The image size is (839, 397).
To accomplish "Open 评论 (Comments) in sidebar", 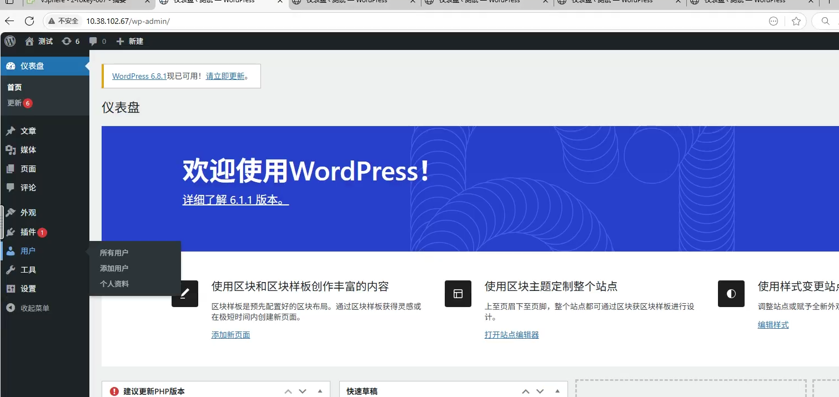I will 44,188.
